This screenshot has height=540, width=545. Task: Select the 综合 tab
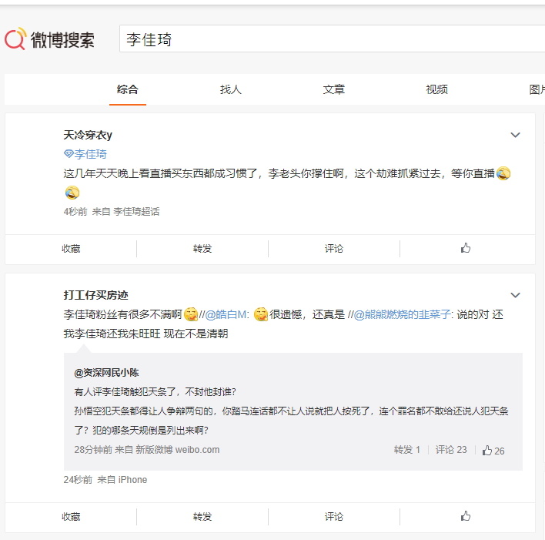click(x=128, y=89)
